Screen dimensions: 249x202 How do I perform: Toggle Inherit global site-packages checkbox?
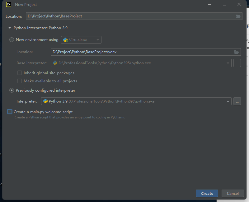point(20,73)
